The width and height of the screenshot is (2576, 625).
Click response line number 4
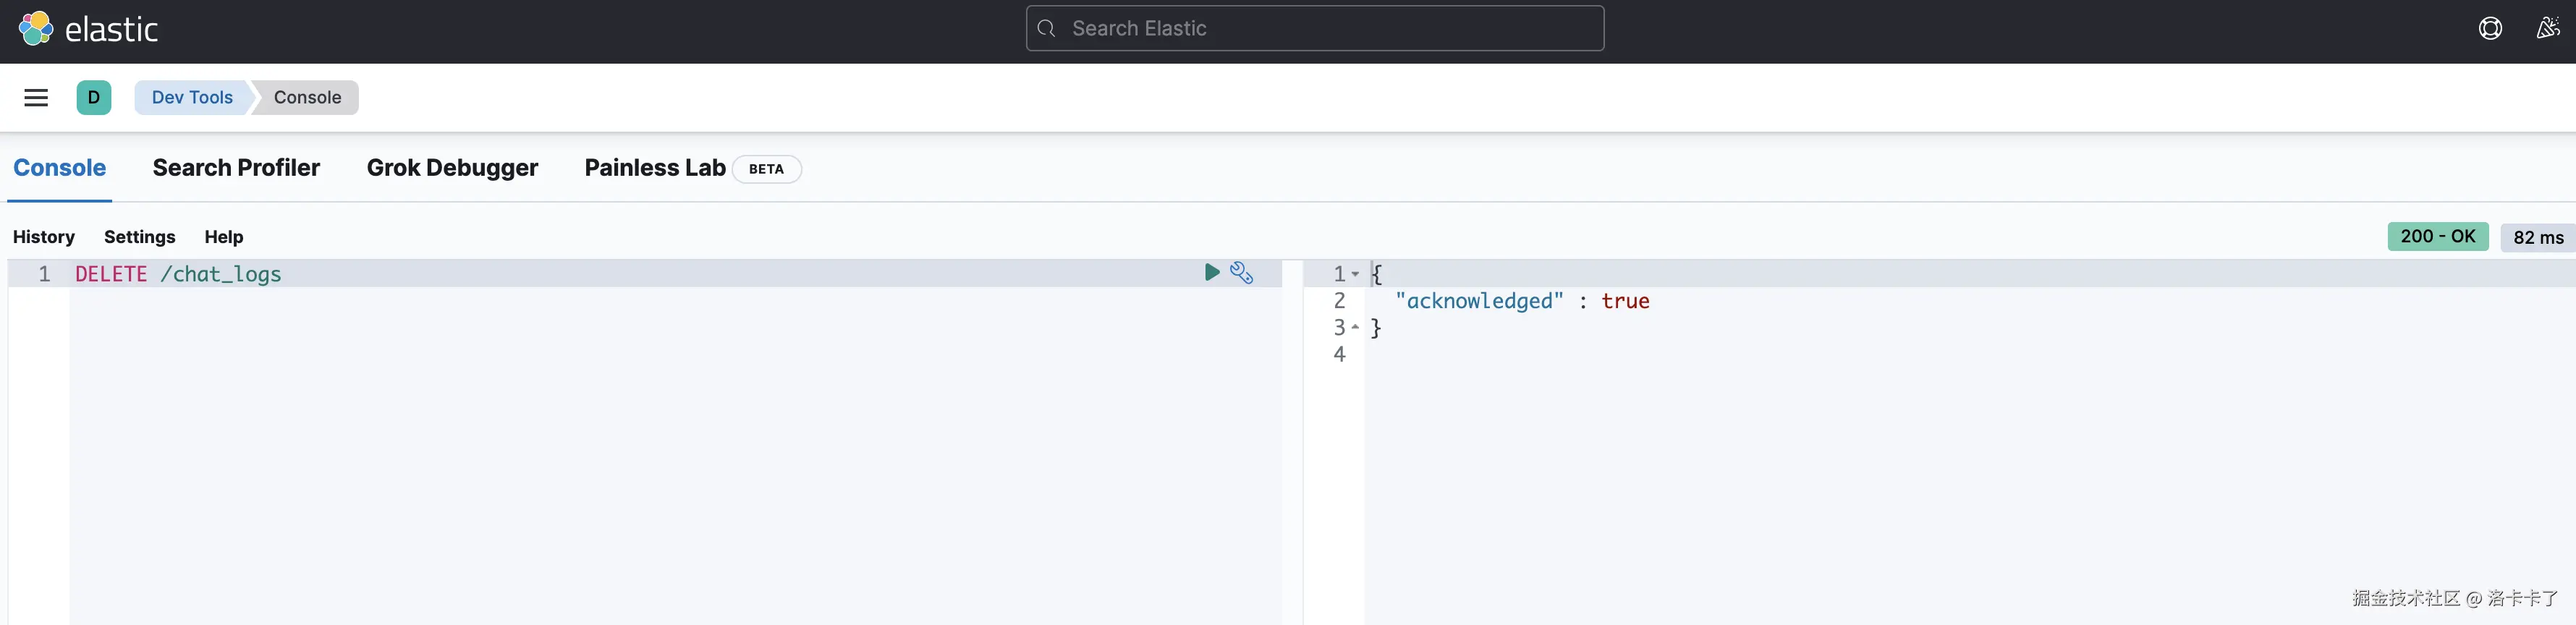coord(1339,354)
